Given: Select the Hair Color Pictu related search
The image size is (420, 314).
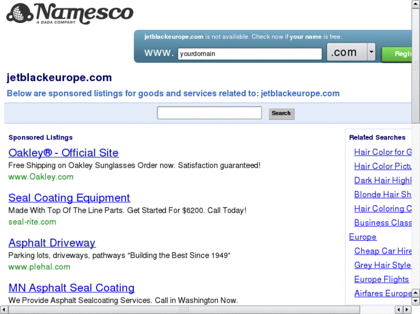Looking at the screenshot, I should 383,167.
